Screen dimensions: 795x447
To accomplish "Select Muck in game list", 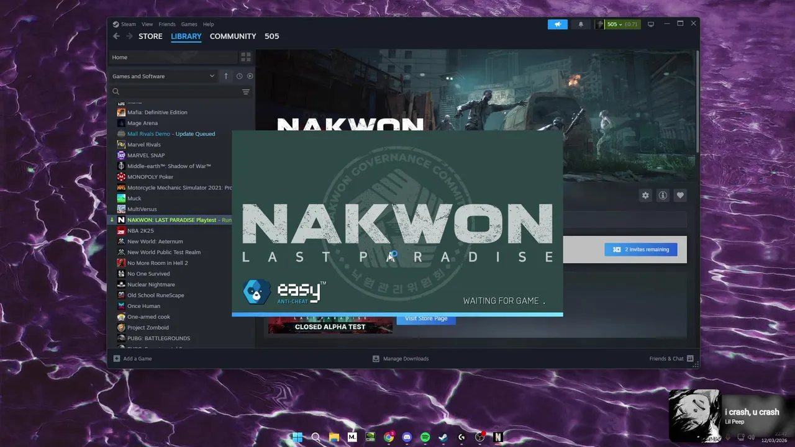I will click(x=134, y=198).
